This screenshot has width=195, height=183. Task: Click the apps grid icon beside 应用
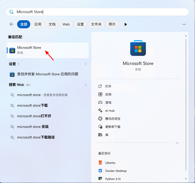100,94
